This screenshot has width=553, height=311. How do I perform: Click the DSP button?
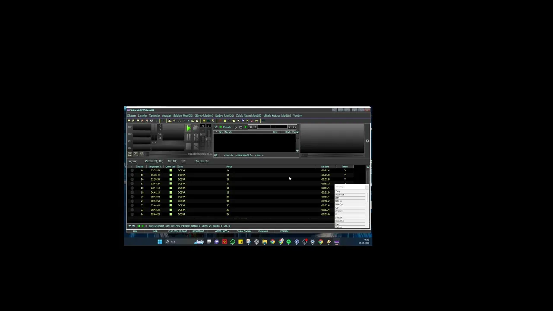tap(130, 154)
